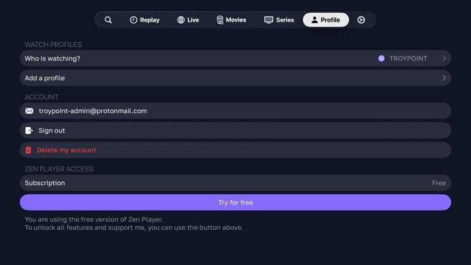
Task: Switch to the Replay tab
Action: [144, 20]
